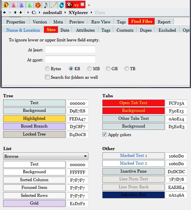Switch to the Preview tab
This screenshot has height=210, width=191.
pos(77,22)
